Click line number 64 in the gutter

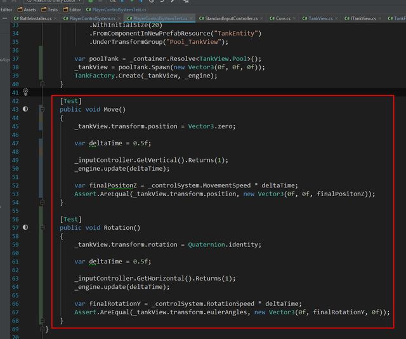[15, 287]
